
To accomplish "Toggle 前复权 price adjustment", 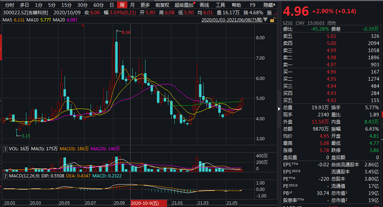I will click(163, 5).
